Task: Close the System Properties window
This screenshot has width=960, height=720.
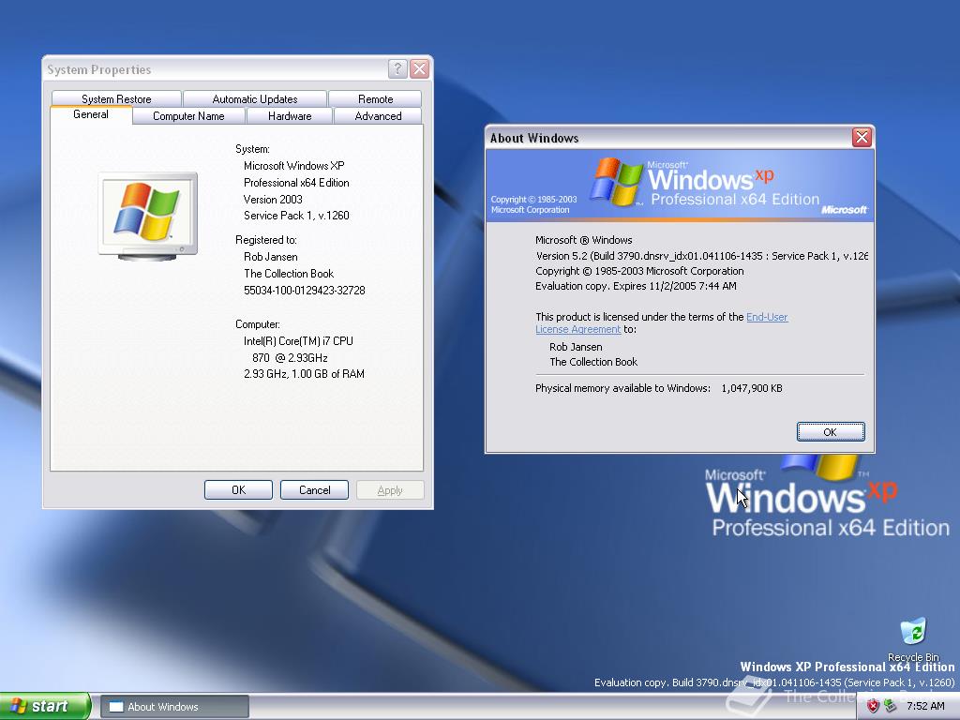Action: coord(419,68)
